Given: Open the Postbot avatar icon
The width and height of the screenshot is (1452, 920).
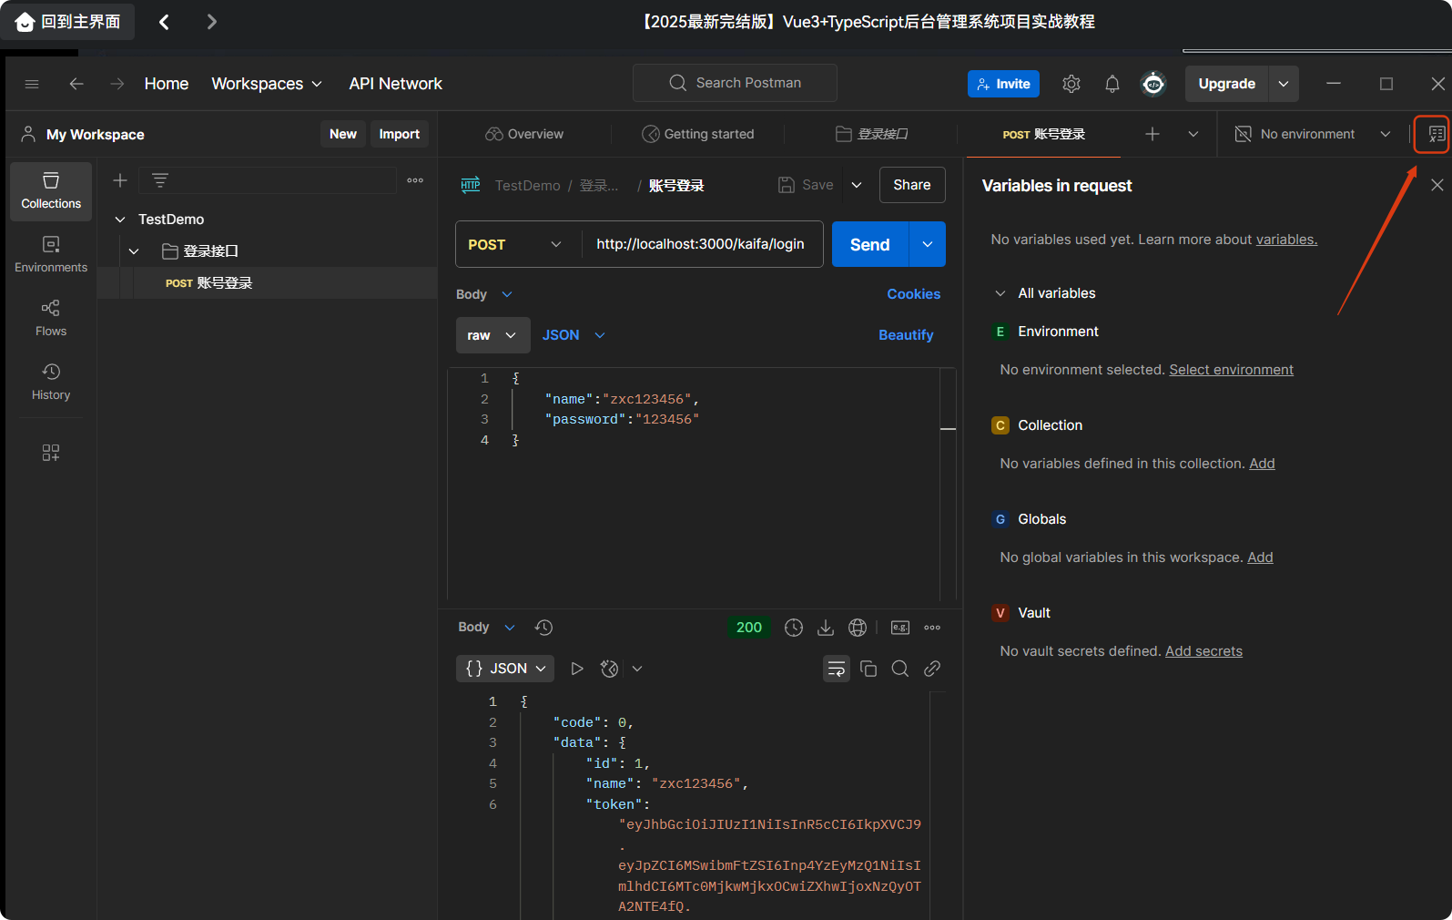Looking at the screenshot, I should click(1153, 84).
